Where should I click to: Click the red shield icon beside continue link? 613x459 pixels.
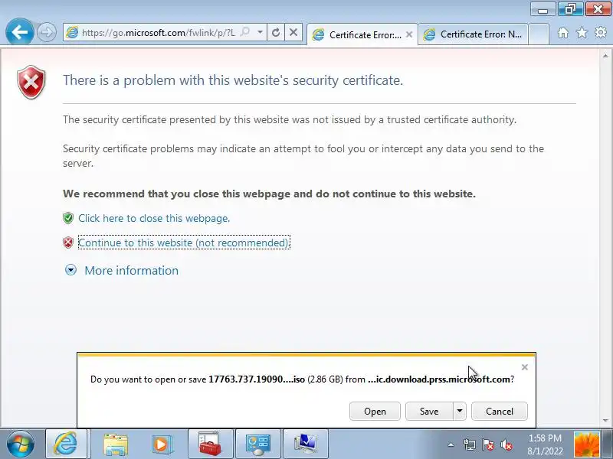coord(68,243)
